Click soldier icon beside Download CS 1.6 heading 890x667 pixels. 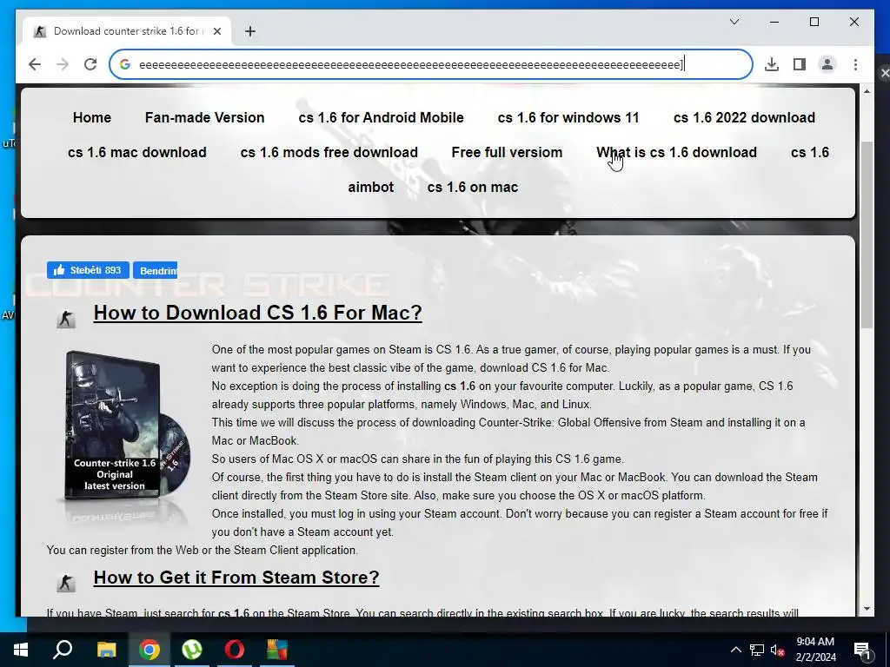[66, 319]
